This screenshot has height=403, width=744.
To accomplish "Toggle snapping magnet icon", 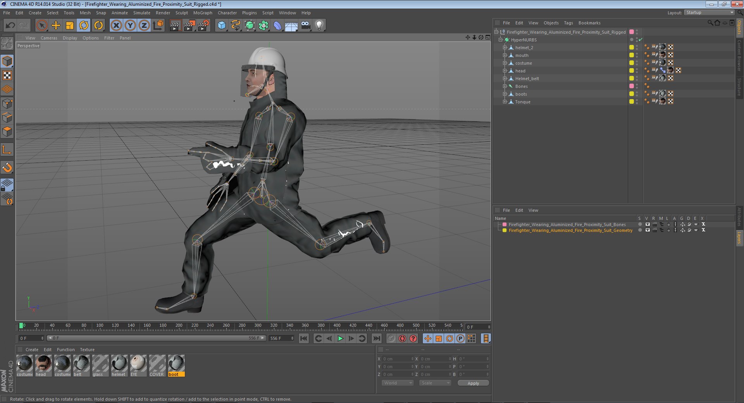I will 7,167.
